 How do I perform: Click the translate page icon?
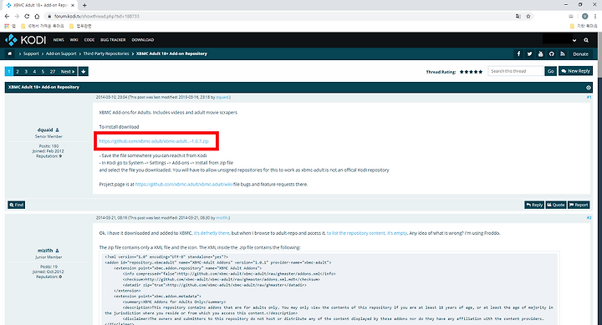point(518,16)
